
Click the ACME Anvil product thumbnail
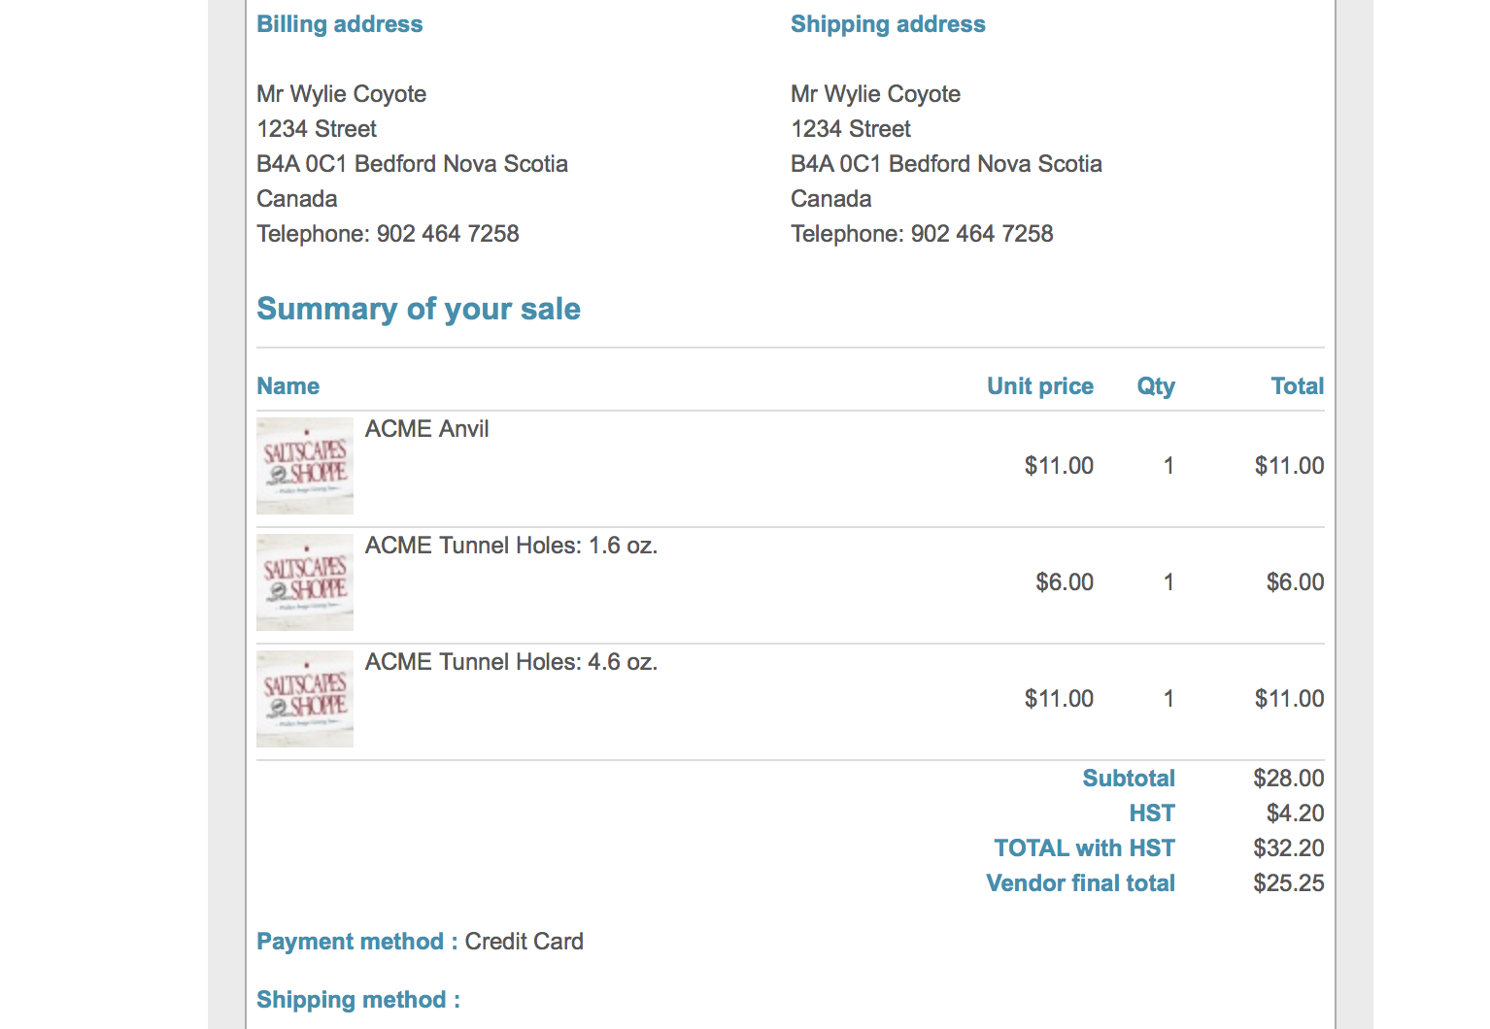point(305,466)
